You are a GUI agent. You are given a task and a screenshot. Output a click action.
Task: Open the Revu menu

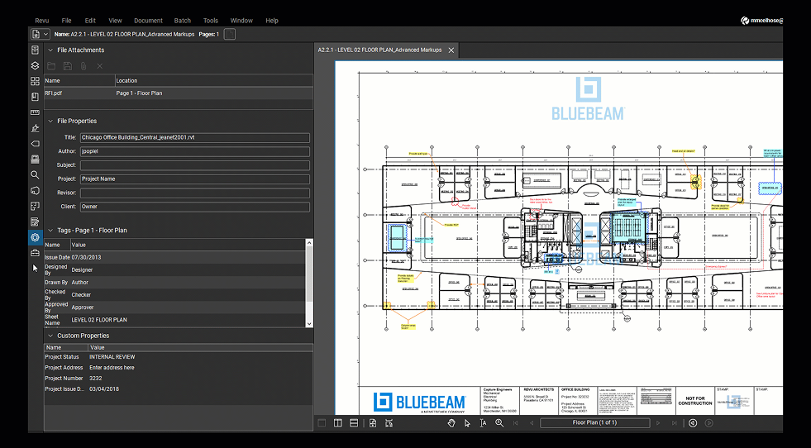coord(42,21)
